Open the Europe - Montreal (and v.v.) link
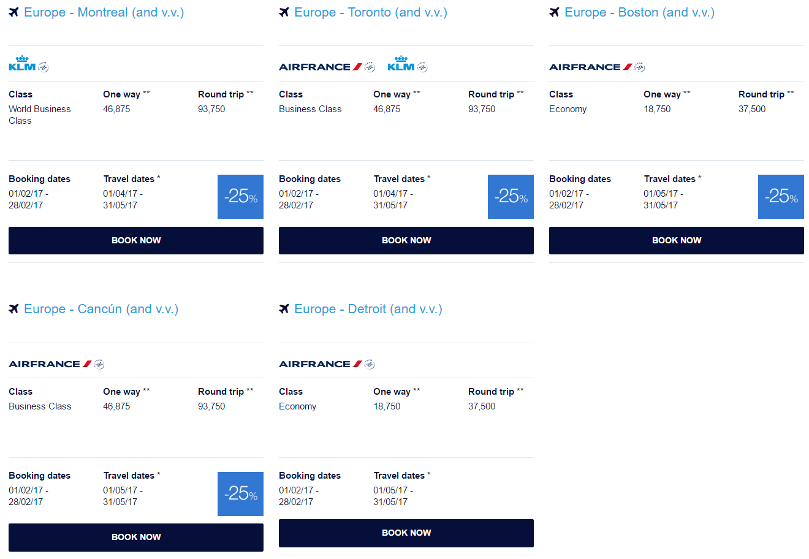The image size is (809, 559). point(104,12)
